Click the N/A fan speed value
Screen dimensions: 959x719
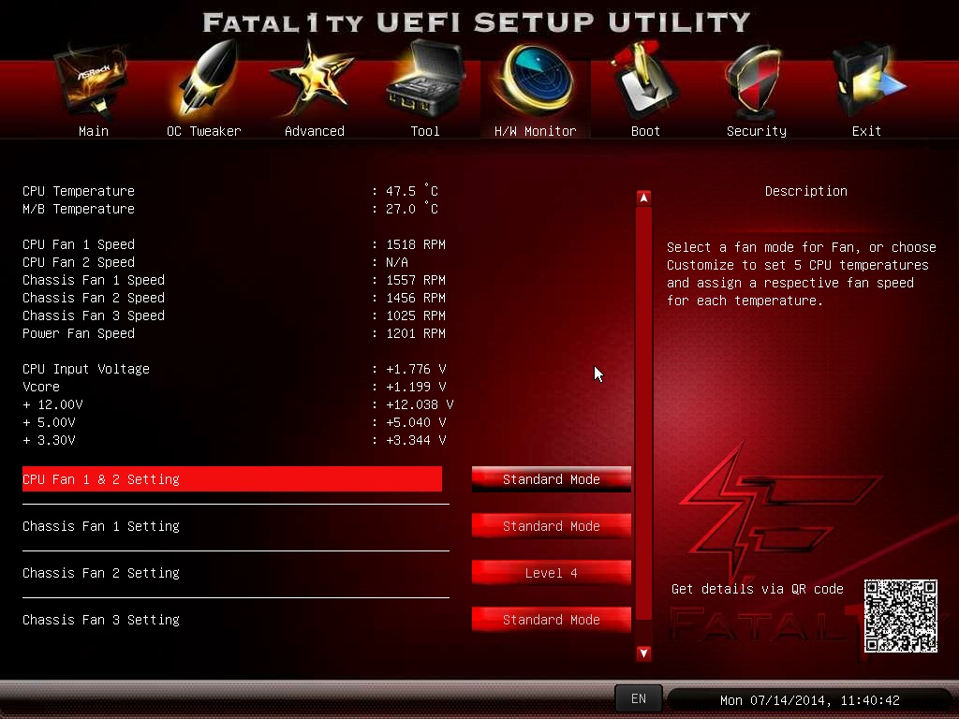point(397,262)
